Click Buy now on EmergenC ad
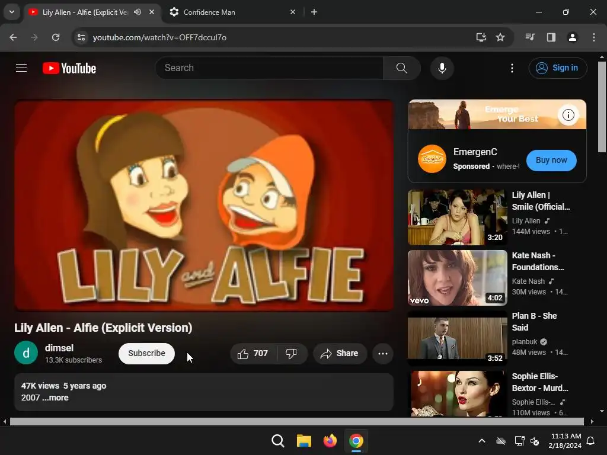This screenshot has height=455, width=607. (551, 160)
